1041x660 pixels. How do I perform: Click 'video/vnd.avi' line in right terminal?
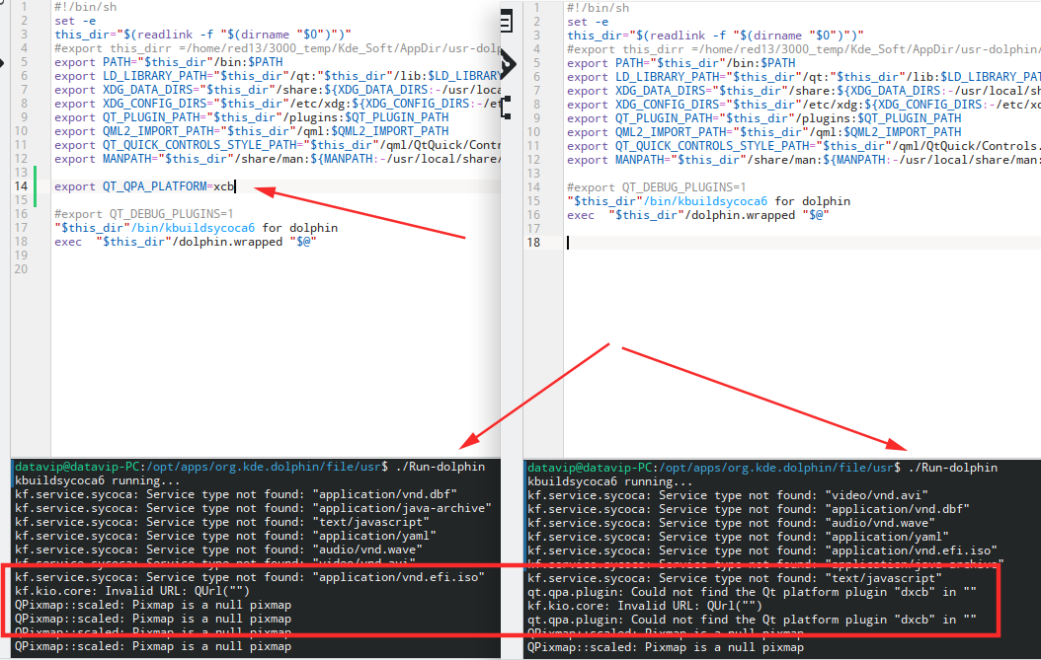(x=728, y=495)
